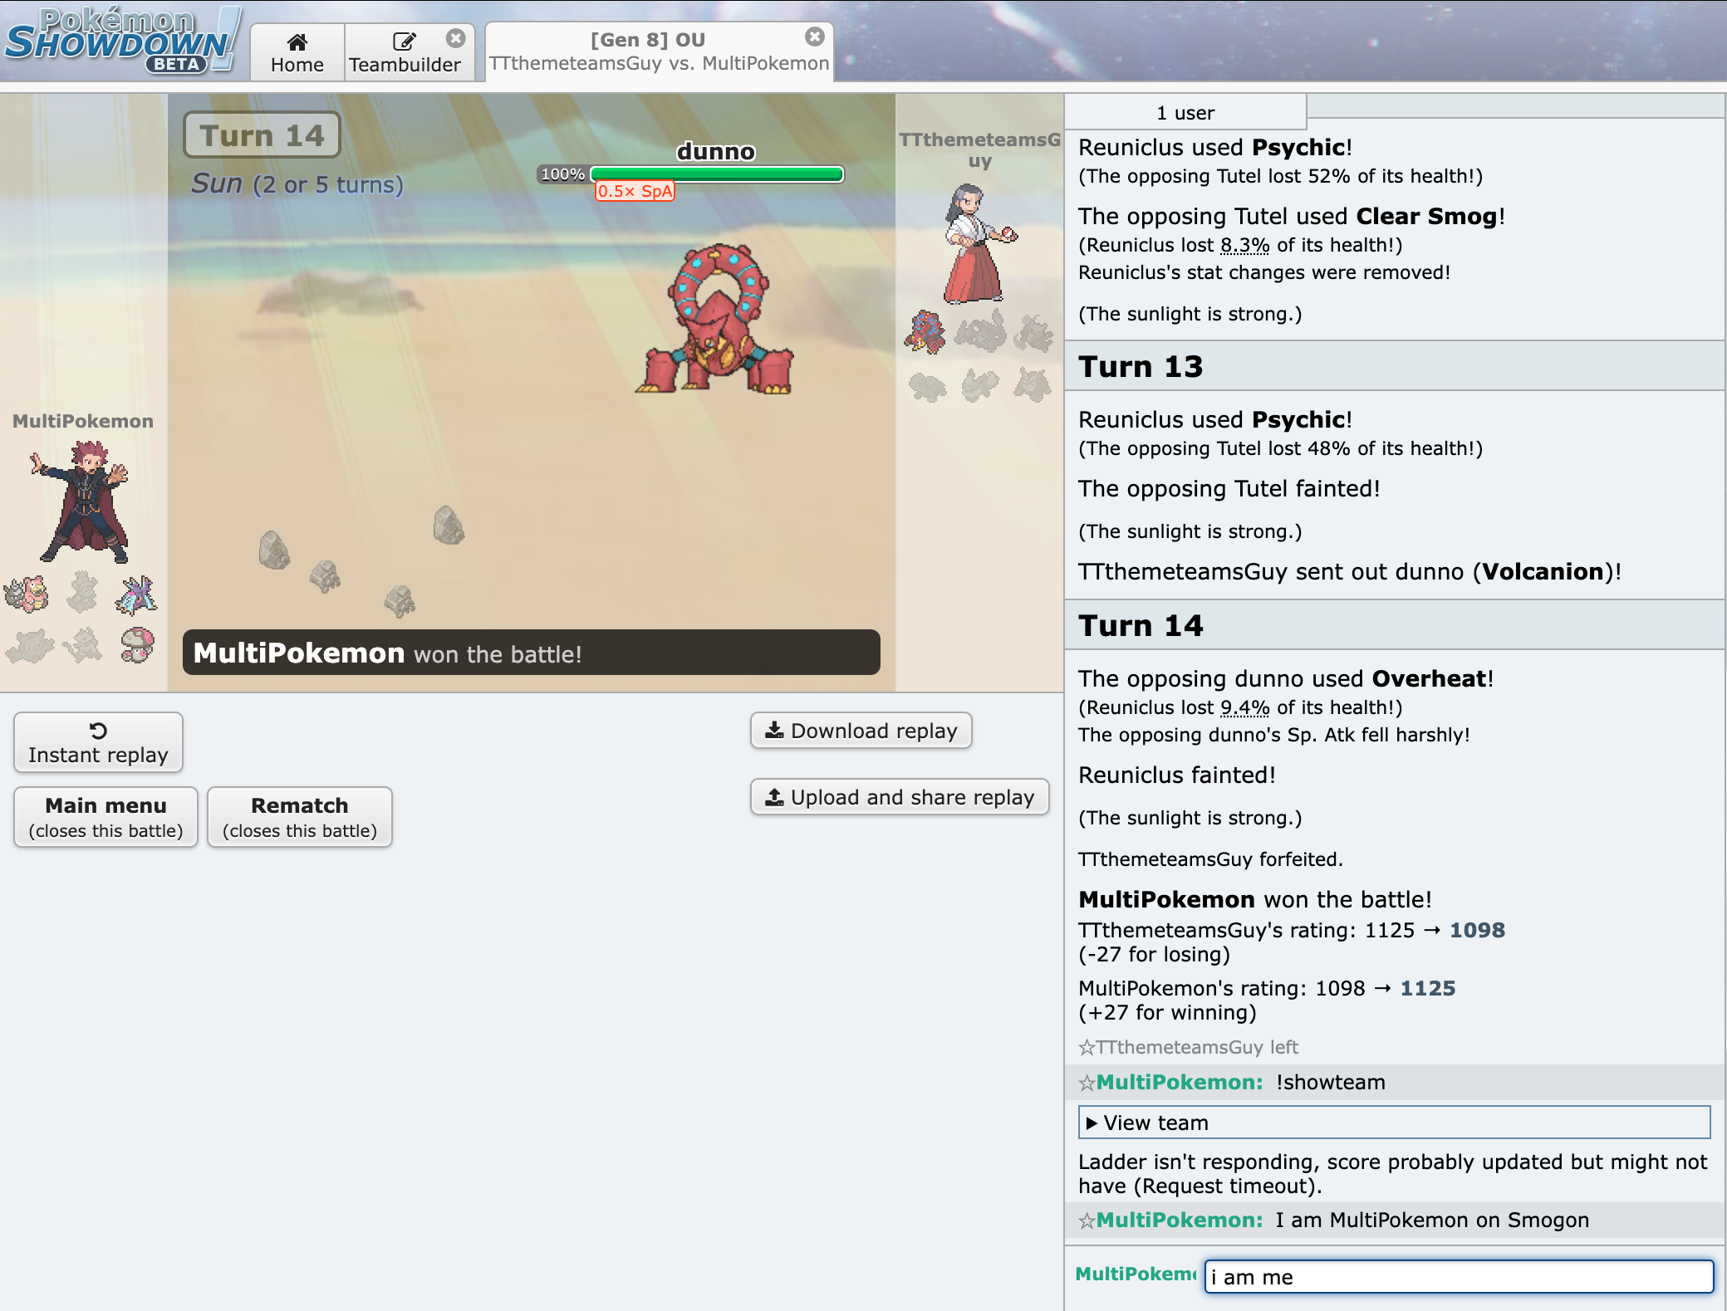Click the Volcanion sprite on the battlefield
The width and height of the screenshot is (1727, 1311).
pos(716,320)
